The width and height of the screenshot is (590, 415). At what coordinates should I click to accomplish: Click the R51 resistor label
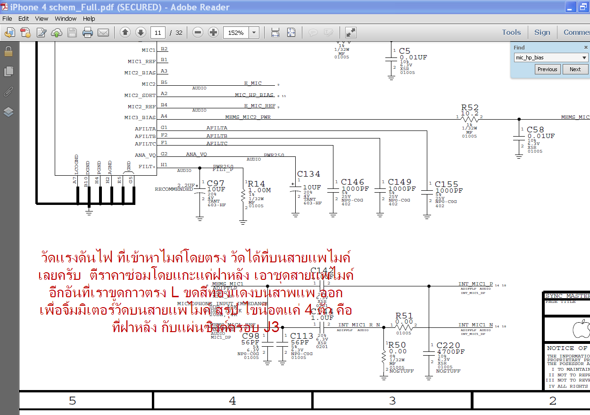[404, 316]
